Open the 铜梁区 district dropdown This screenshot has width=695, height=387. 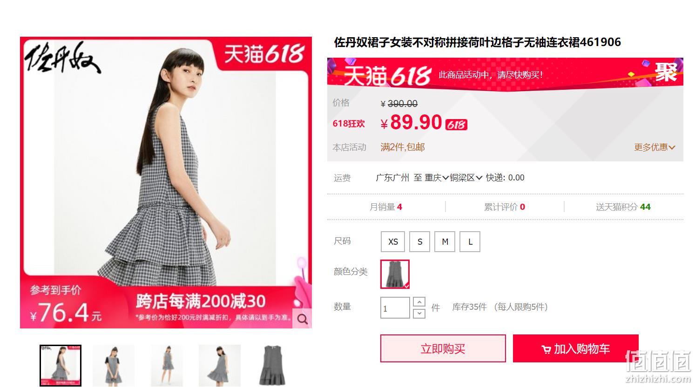tap(466, 178)
